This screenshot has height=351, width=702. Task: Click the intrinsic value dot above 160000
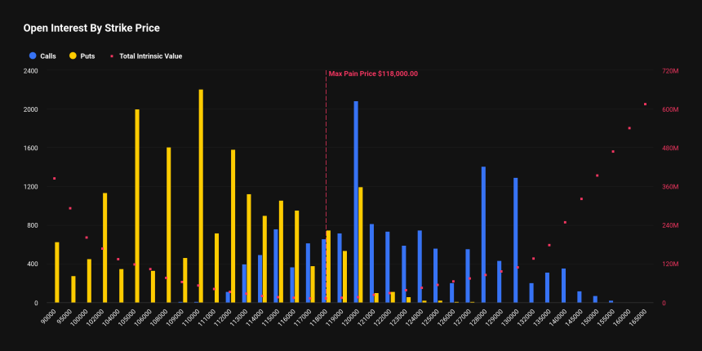629,128
